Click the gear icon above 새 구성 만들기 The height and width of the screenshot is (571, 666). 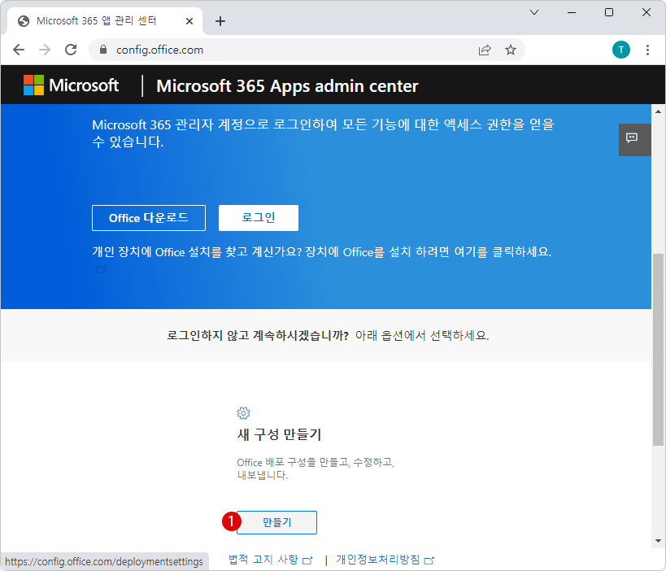coord(243,413)
